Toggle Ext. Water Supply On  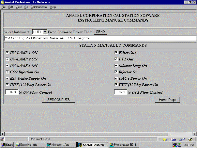pos(7,78)
